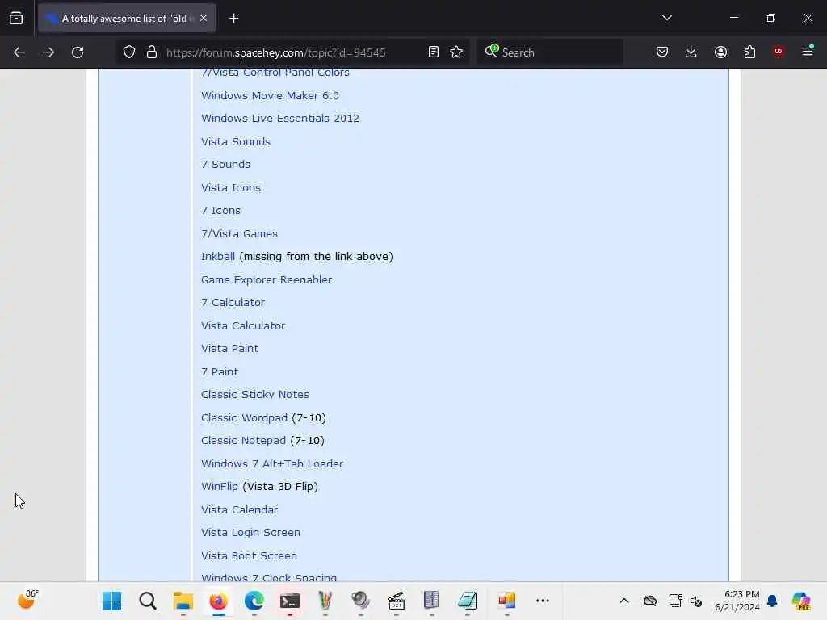Open the Windows Start menu
Screen dimensions: 827x620
111,601
